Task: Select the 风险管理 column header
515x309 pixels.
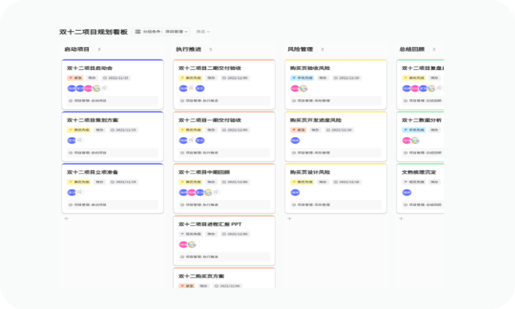Action: coord(300,49)
